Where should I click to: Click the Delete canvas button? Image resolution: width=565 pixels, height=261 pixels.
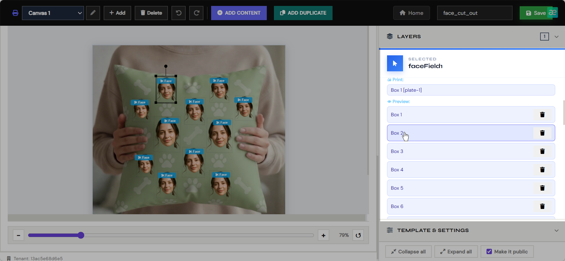tap(151, 13)
